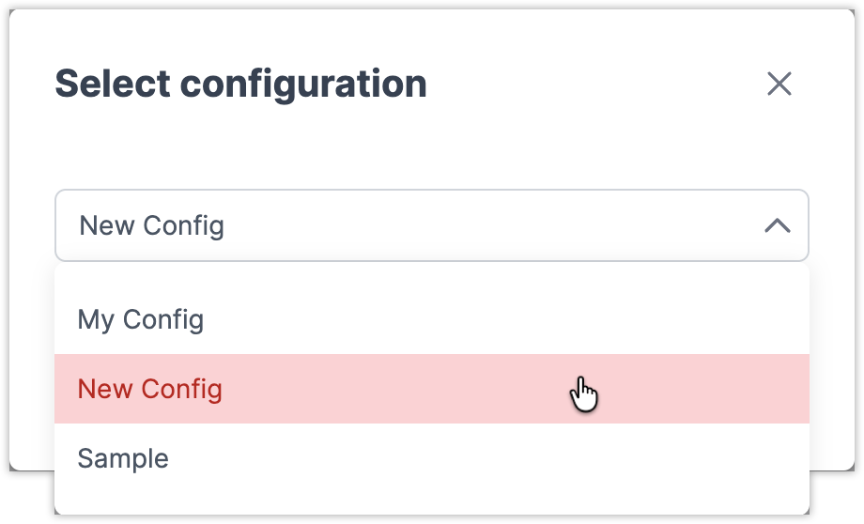Screen dimensions: 864x524
Task: Select the highlighted New Config option
Action: click(x=150, y=389)
